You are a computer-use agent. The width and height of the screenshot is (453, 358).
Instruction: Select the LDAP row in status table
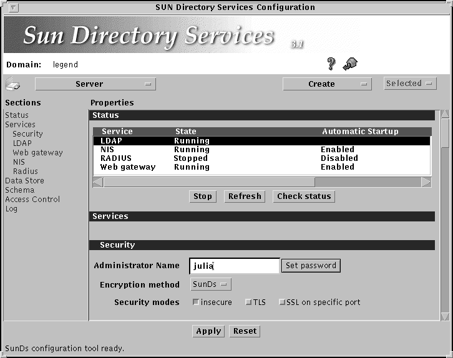(261, 141)
